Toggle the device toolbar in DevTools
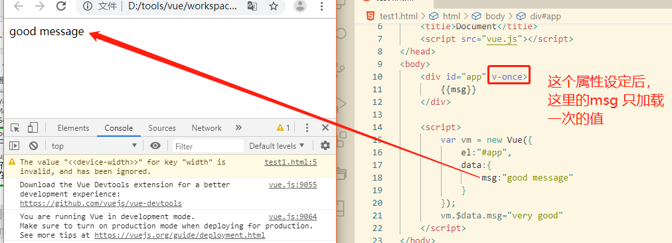672x243 pixels. tap(33, 127)
